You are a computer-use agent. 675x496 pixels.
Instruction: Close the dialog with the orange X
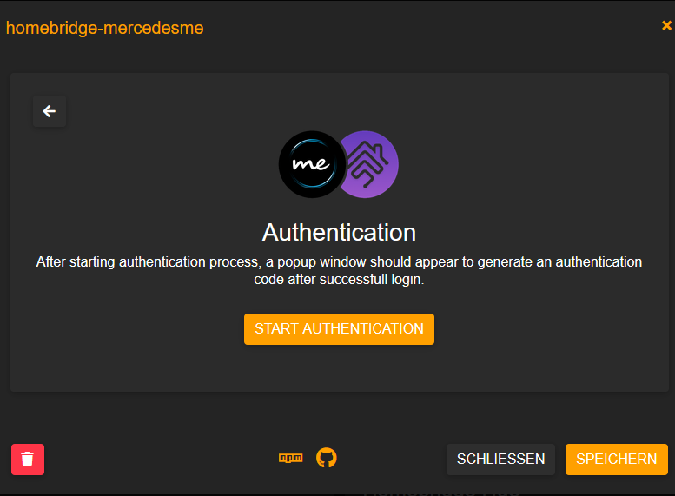666,26
